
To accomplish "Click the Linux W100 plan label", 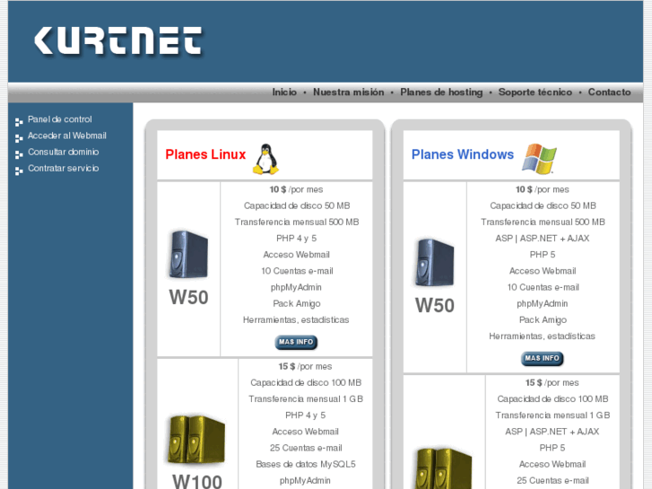I will (197, 482).
